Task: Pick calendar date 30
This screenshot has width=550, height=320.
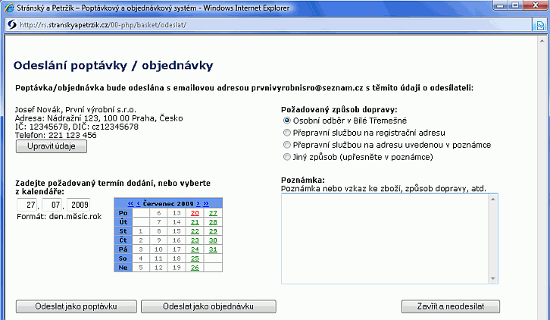Action: click(x=214, y=240)
